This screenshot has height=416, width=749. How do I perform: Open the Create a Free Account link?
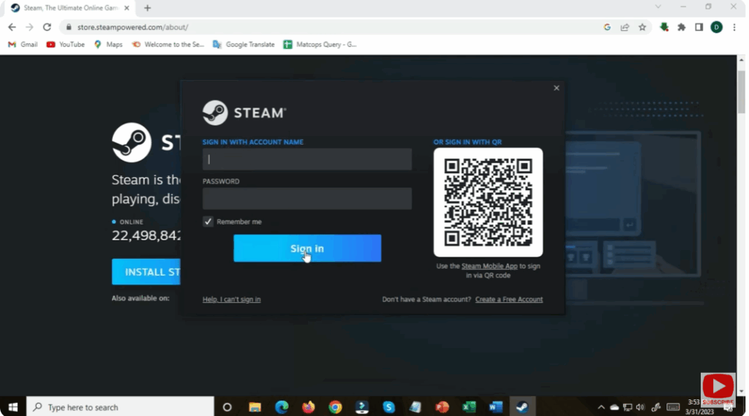click(509, 300)
